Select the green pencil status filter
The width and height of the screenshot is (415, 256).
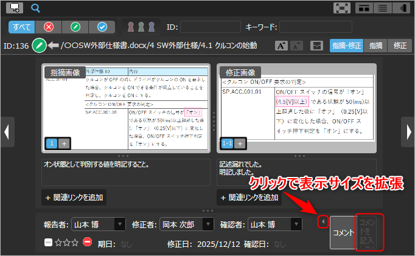75,27
